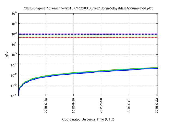Click the Coordinated Universal Time (UTC) label
Image resolution: width=174 pixels, height=122 pixels.
click(x=88, y=119)
